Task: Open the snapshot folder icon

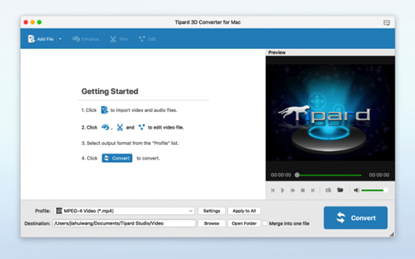Action: 340,190
